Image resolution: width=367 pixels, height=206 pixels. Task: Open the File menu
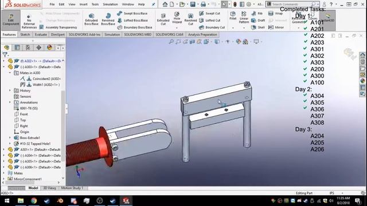52,4
